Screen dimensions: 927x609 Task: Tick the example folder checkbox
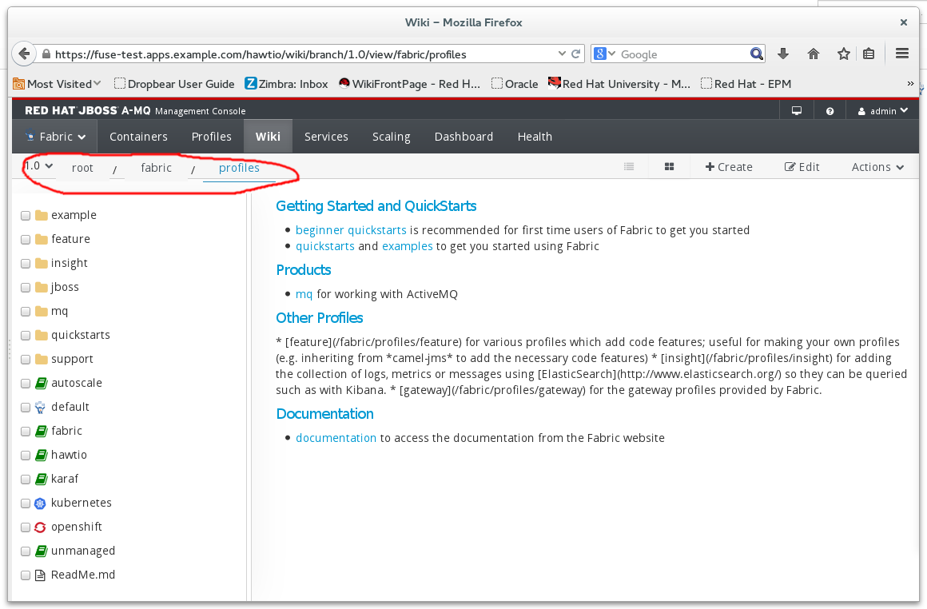click(26, 215)
